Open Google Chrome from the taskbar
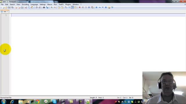Viewport: 186px width, 104px height. tap(37, 102)
